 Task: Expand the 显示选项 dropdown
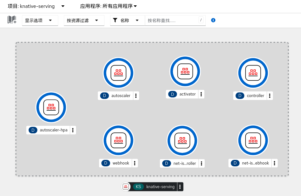click(40, 20)
